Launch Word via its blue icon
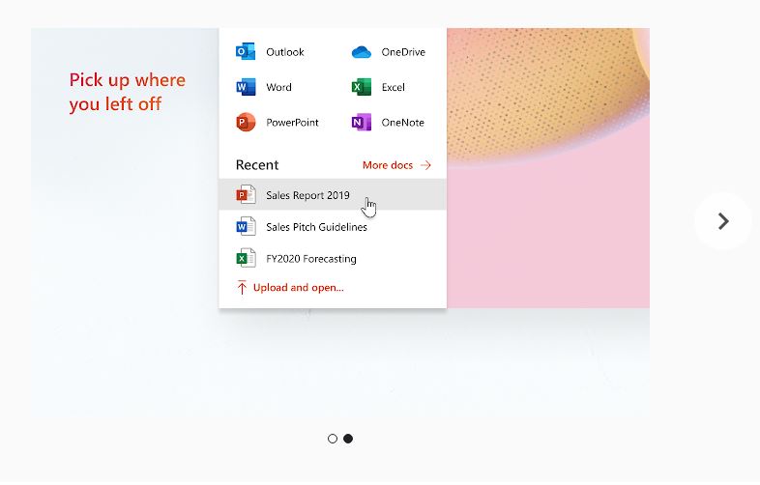 pos(246,87)
